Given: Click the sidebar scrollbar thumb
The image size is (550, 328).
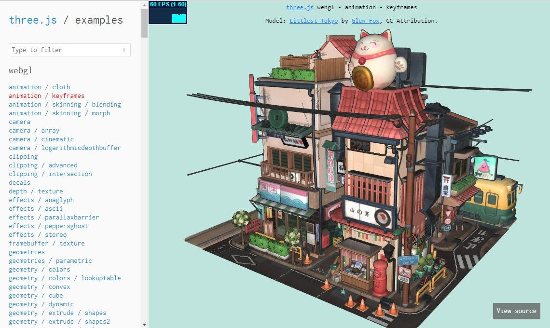Looking at the screenshot, I should point(144,23).
